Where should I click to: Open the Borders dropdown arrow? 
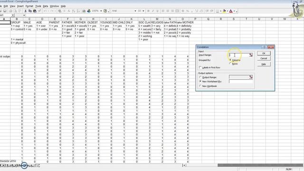click(x=220, y=11)
